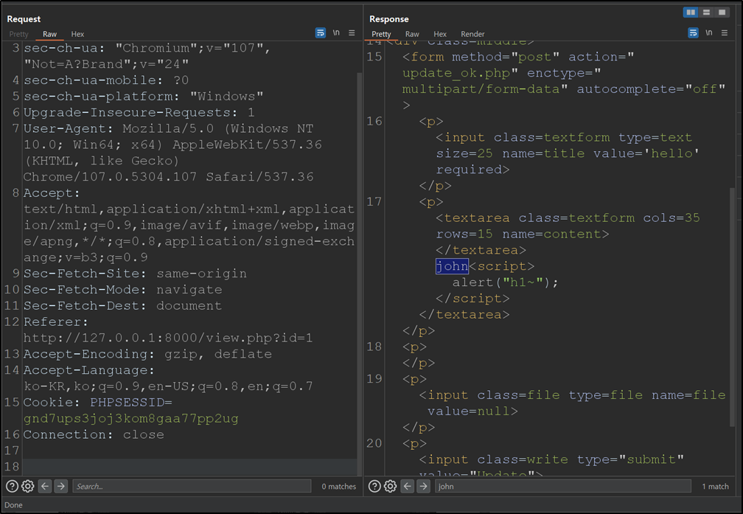Click the sec-ch-ua-mobile: ?0 header
743x514 pixels.
tap(106, 80)
